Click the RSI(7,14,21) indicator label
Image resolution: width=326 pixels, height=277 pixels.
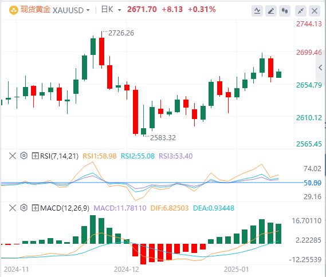pos(59,156)
